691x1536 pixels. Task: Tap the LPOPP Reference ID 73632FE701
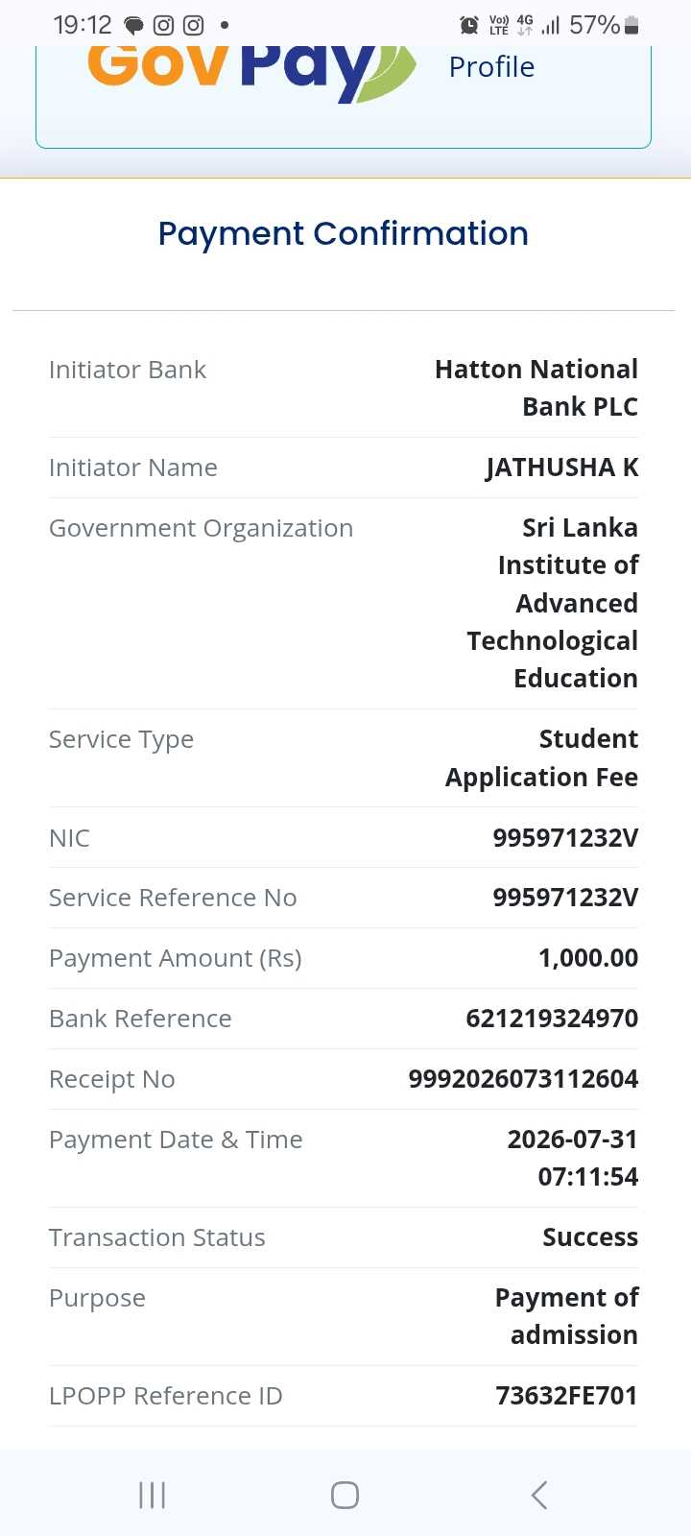(566, 1396)
